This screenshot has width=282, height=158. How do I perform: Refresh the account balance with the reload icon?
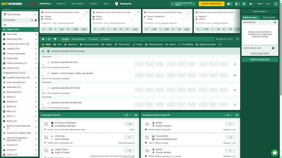tap(172, 4)
